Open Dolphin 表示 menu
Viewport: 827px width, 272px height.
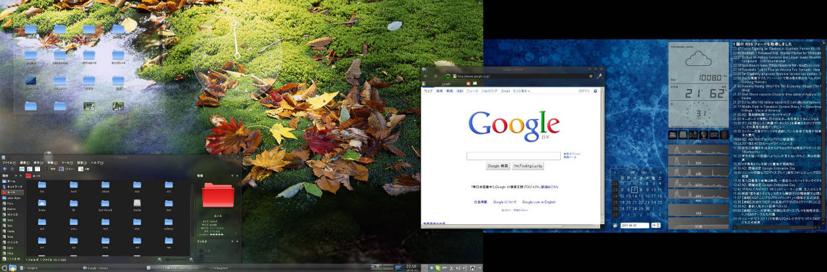pyautogui.click(x=38, y=162)
